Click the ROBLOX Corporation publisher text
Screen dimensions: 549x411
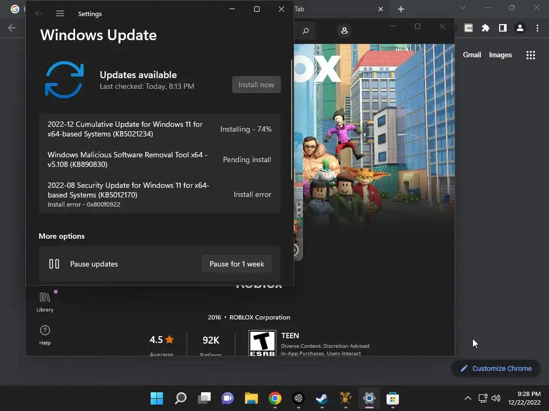pos(259,317)
